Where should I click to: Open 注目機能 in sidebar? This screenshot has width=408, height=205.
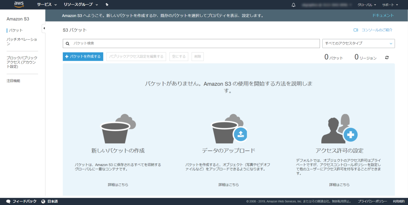click(13, 81)
